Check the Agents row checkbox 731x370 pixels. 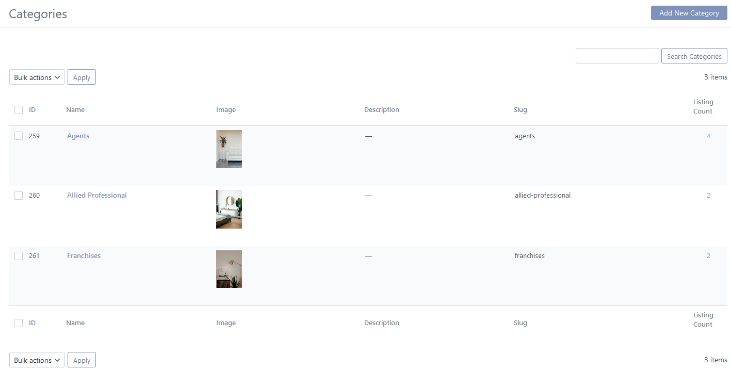[x=19, y=136]
